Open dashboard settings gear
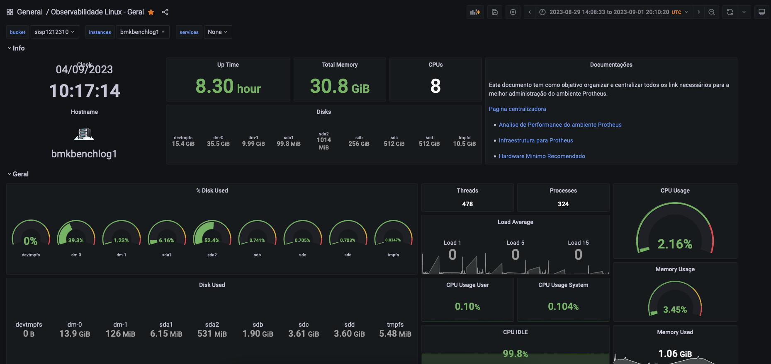The height and width of the screenshot is (364, 771). pyautogui.click(x=513, y=12)
